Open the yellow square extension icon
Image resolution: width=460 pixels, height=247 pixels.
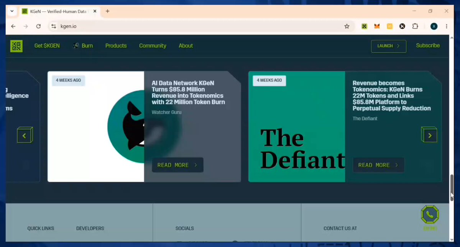(x=389, y=26)
